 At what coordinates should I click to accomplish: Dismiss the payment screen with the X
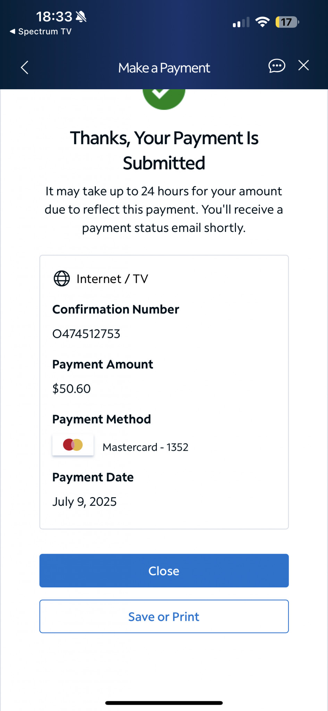pos(304,65)
